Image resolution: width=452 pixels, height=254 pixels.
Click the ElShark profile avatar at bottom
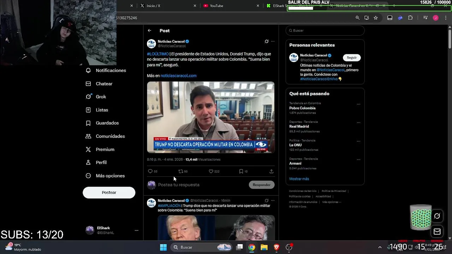tap(90, 230)
